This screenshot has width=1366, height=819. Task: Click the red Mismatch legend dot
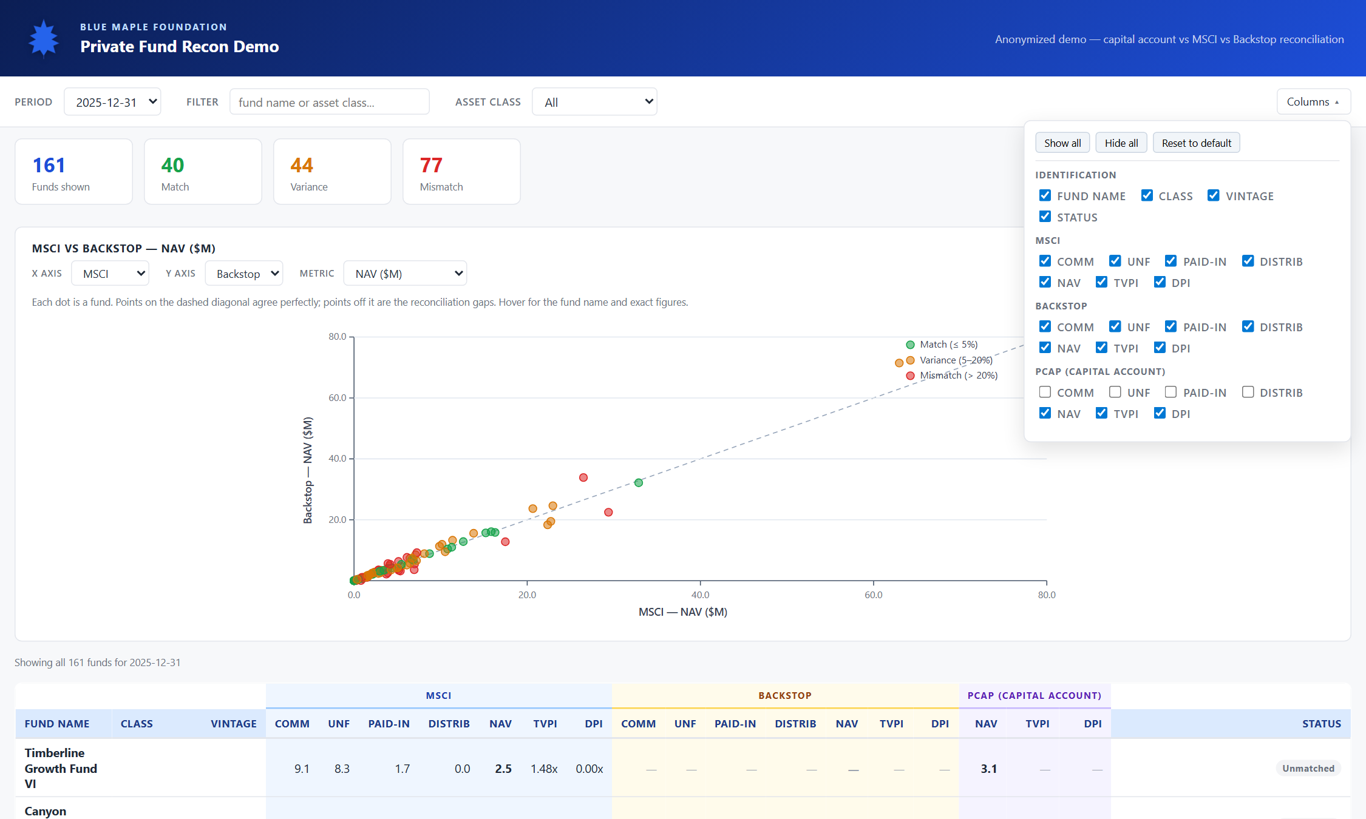tap(910, 376)
